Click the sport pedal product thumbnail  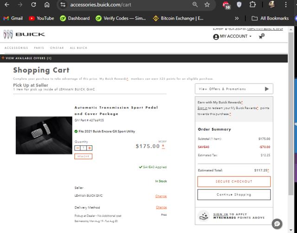[x=44, y=135]
